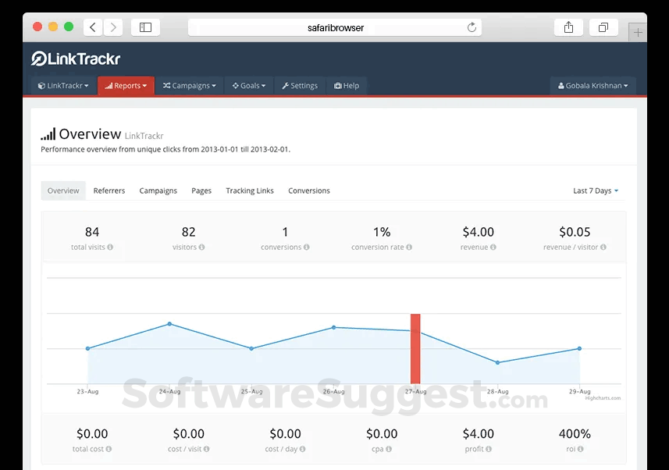The height and width of the screenshot is (470, 669).
Task: Expand the Last 7 Days dropdown
Action: 596,190
